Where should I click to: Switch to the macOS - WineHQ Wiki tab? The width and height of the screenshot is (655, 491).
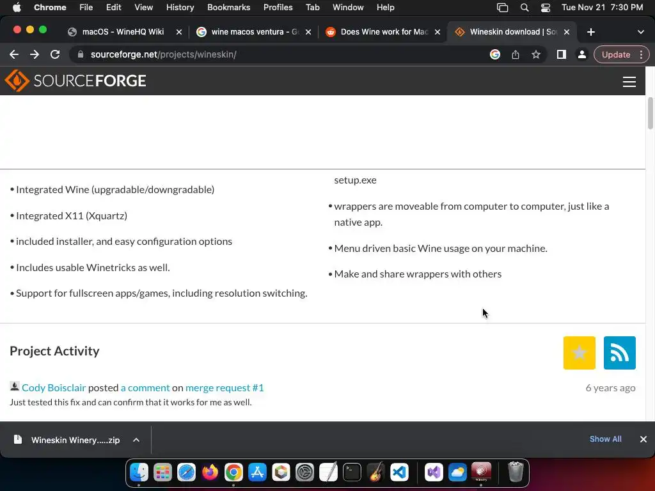tap(123, 32)
